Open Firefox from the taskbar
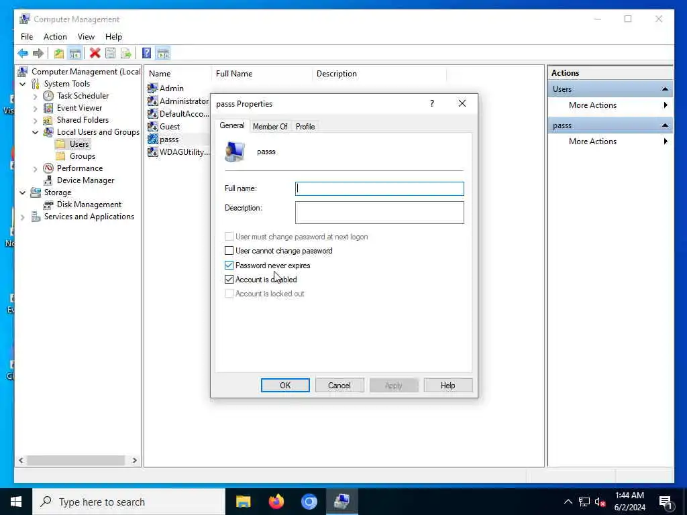The image size is (687, 515). 276,502
